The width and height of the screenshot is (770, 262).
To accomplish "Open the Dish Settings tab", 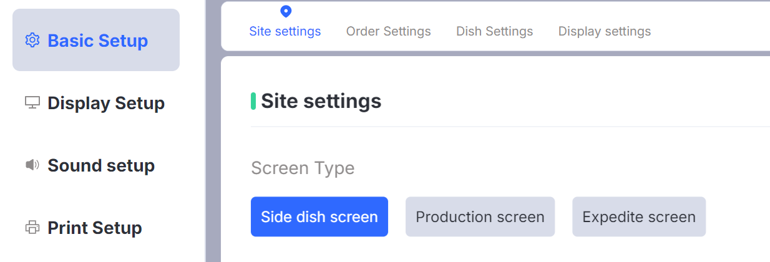I will point(494,31).
